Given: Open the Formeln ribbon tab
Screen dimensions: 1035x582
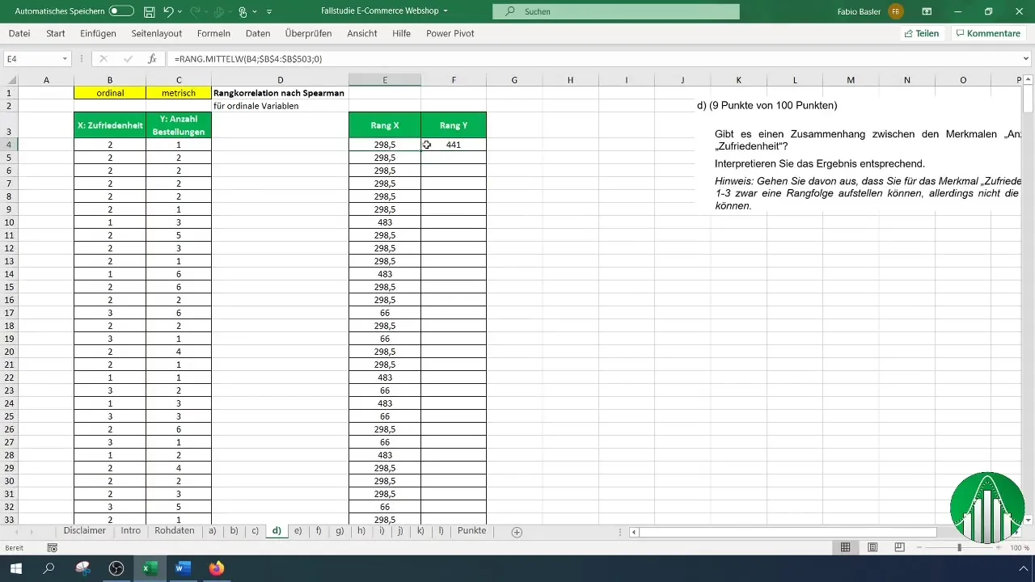Looking at the screenshot, I should pyautogui.click(x=213, y=33).
